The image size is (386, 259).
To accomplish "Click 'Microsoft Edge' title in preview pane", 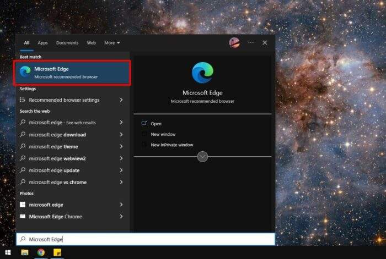I will 202,93.
